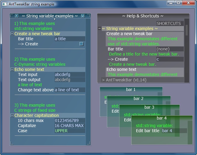
Task: Click the green 'a line of text' label
Action: pos(30,85)
